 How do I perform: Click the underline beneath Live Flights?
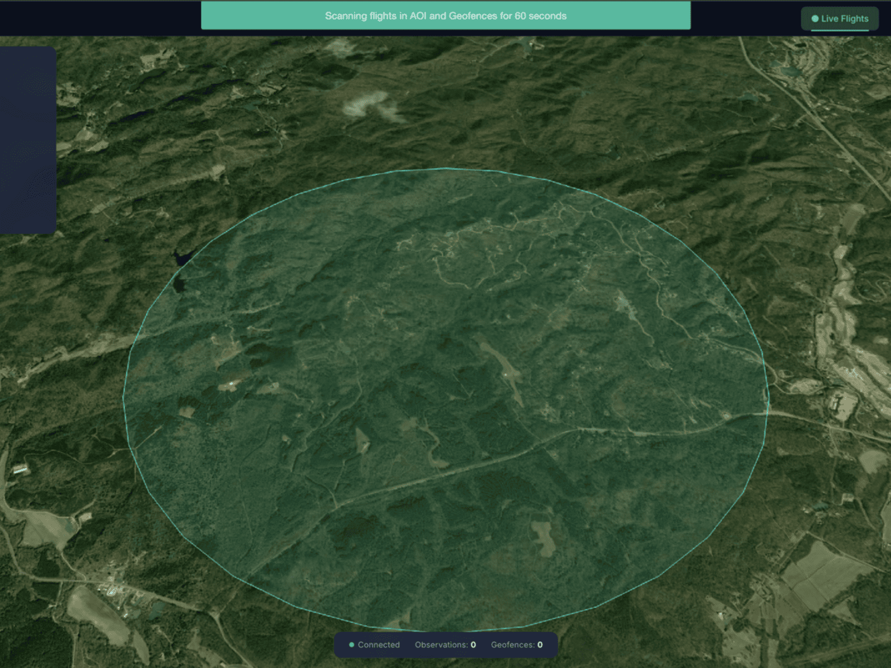840,30
